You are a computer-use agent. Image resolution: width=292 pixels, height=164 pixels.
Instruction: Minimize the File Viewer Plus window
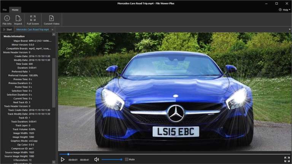[x=267, y=3]
